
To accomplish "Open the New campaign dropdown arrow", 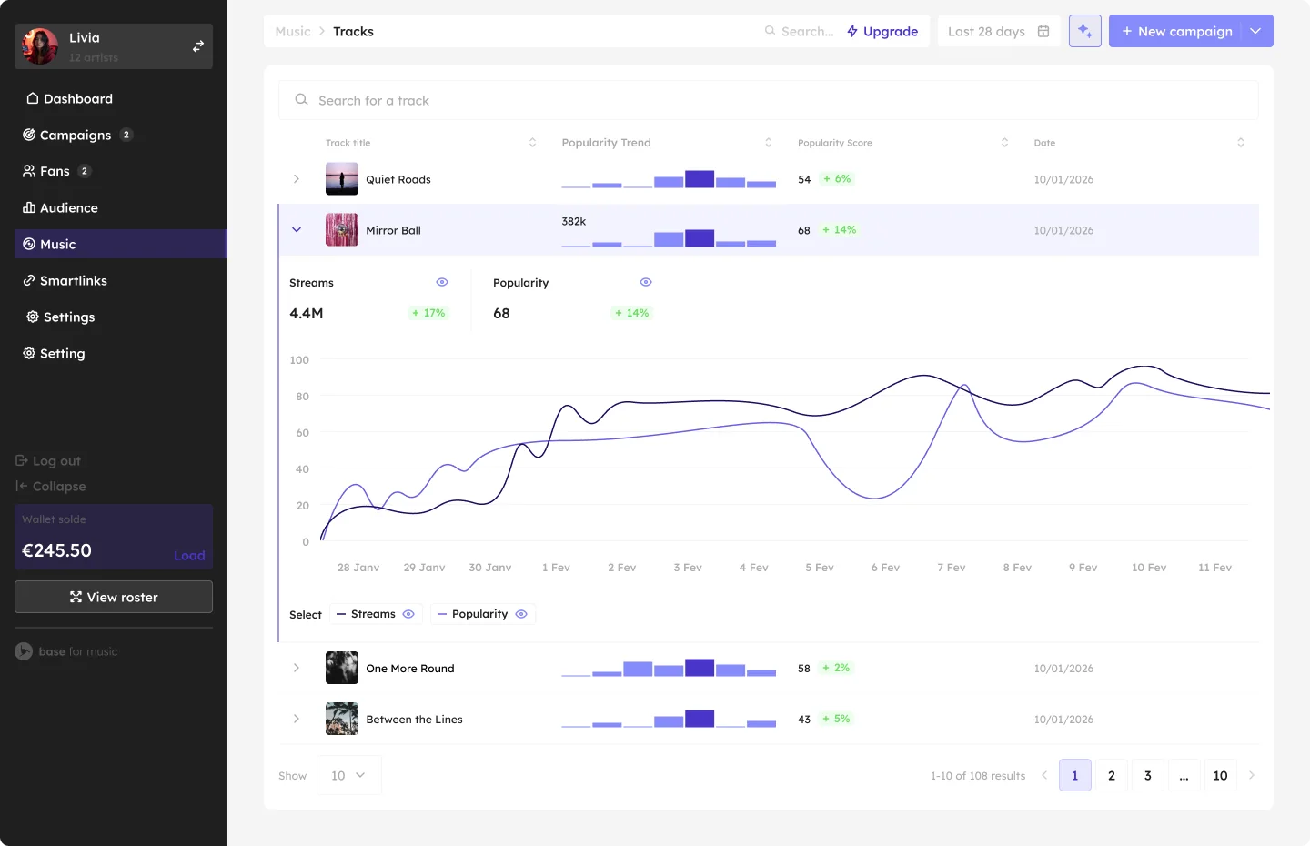I will [1255, 31].
